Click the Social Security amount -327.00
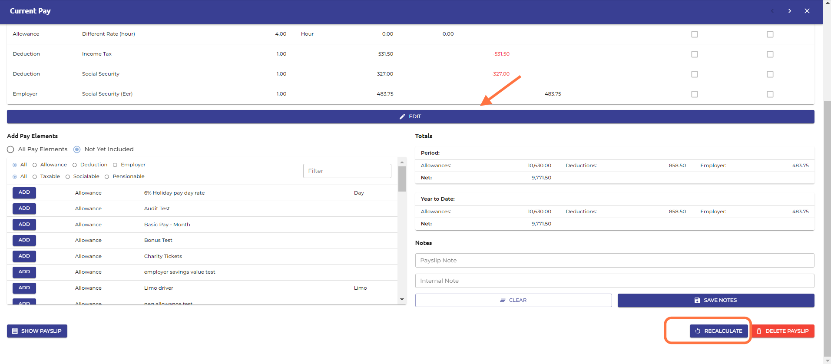This screenshot has width=831, height=364. tap(500, 74)
